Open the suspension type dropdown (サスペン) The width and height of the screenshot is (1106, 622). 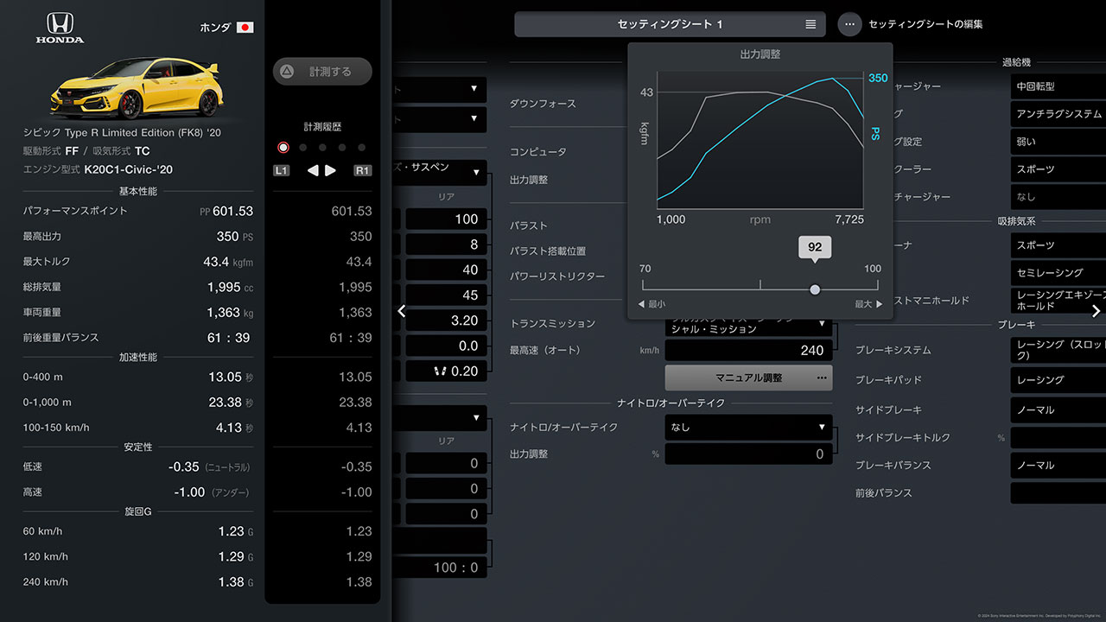click(439, 171)
